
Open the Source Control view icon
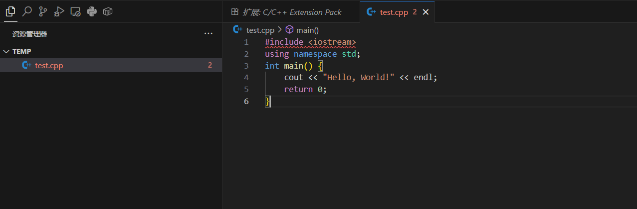43,11
